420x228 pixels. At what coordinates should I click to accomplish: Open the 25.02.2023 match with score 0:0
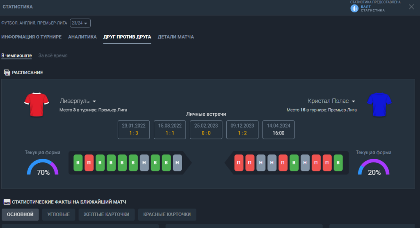206,130
